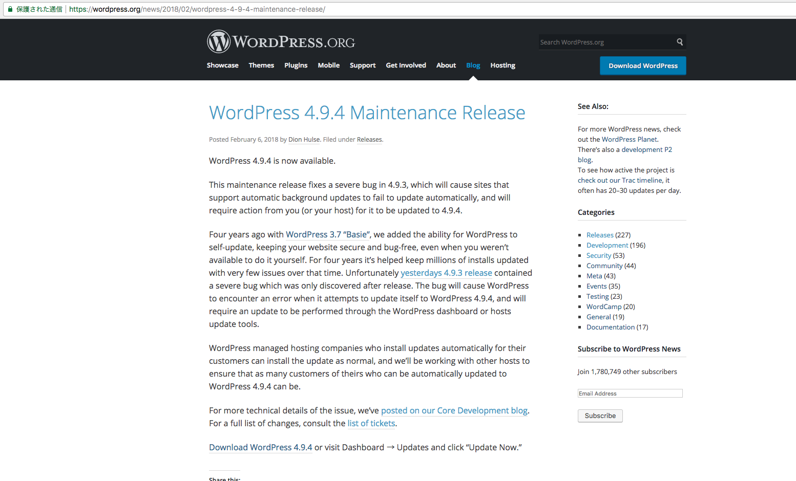The image size is (796, 481).
Task: Open the Security category
Action: point(599,255)
